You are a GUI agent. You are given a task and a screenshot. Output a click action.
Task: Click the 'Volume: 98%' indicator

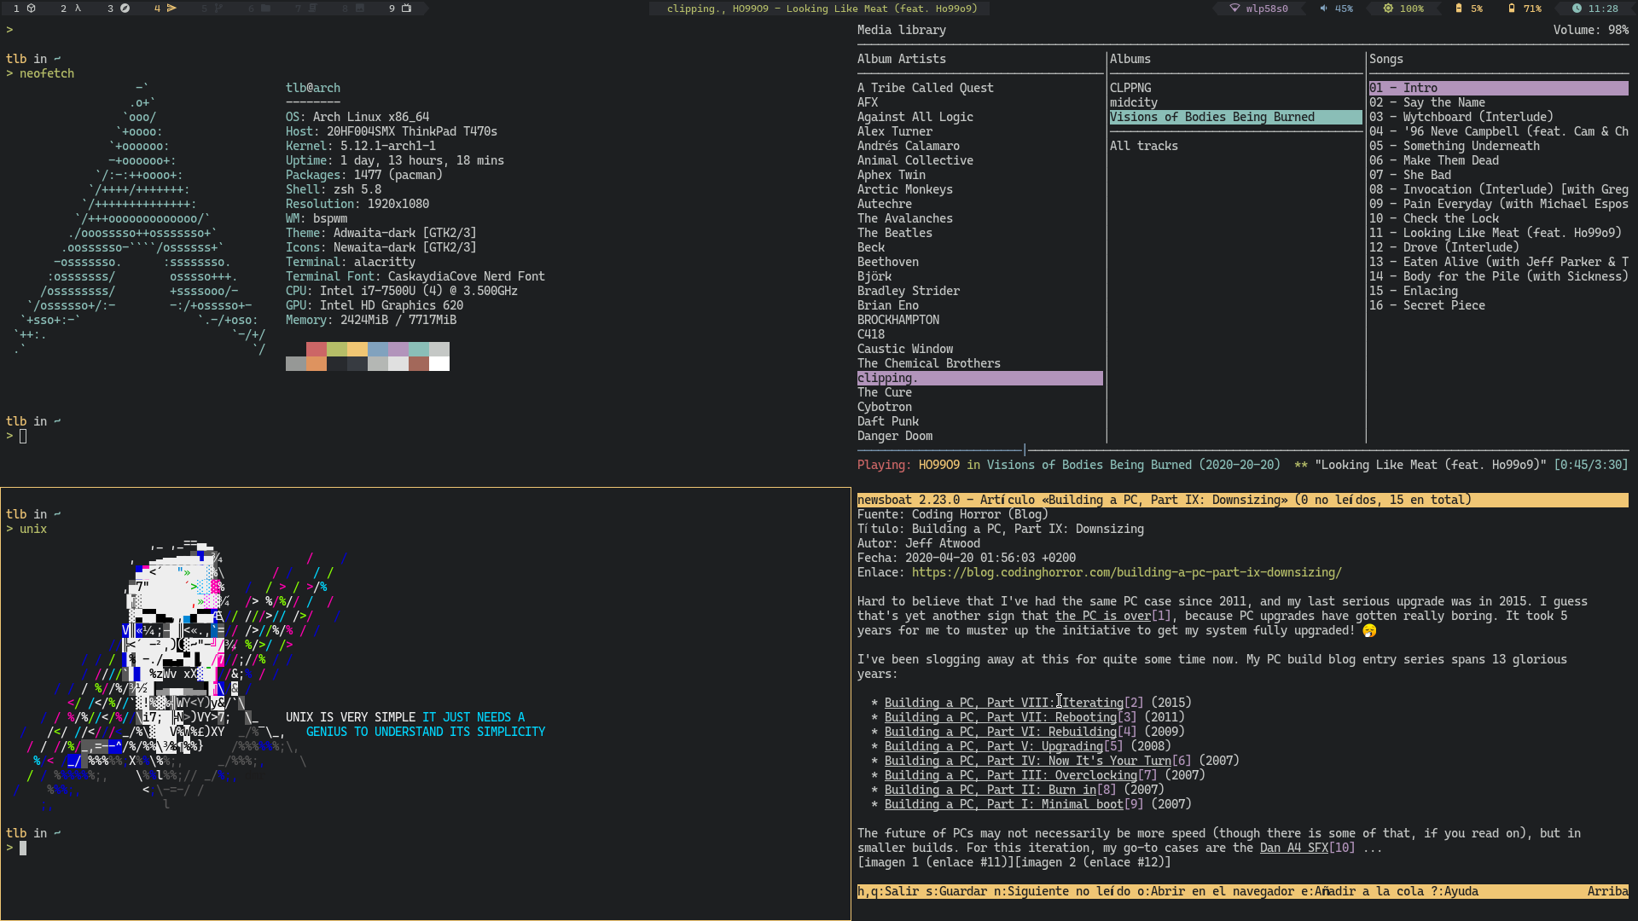click(1590, 30)
